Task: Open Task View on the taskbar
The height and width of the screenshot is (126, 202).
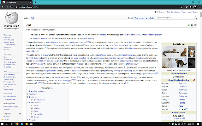Action: point(12,124)
